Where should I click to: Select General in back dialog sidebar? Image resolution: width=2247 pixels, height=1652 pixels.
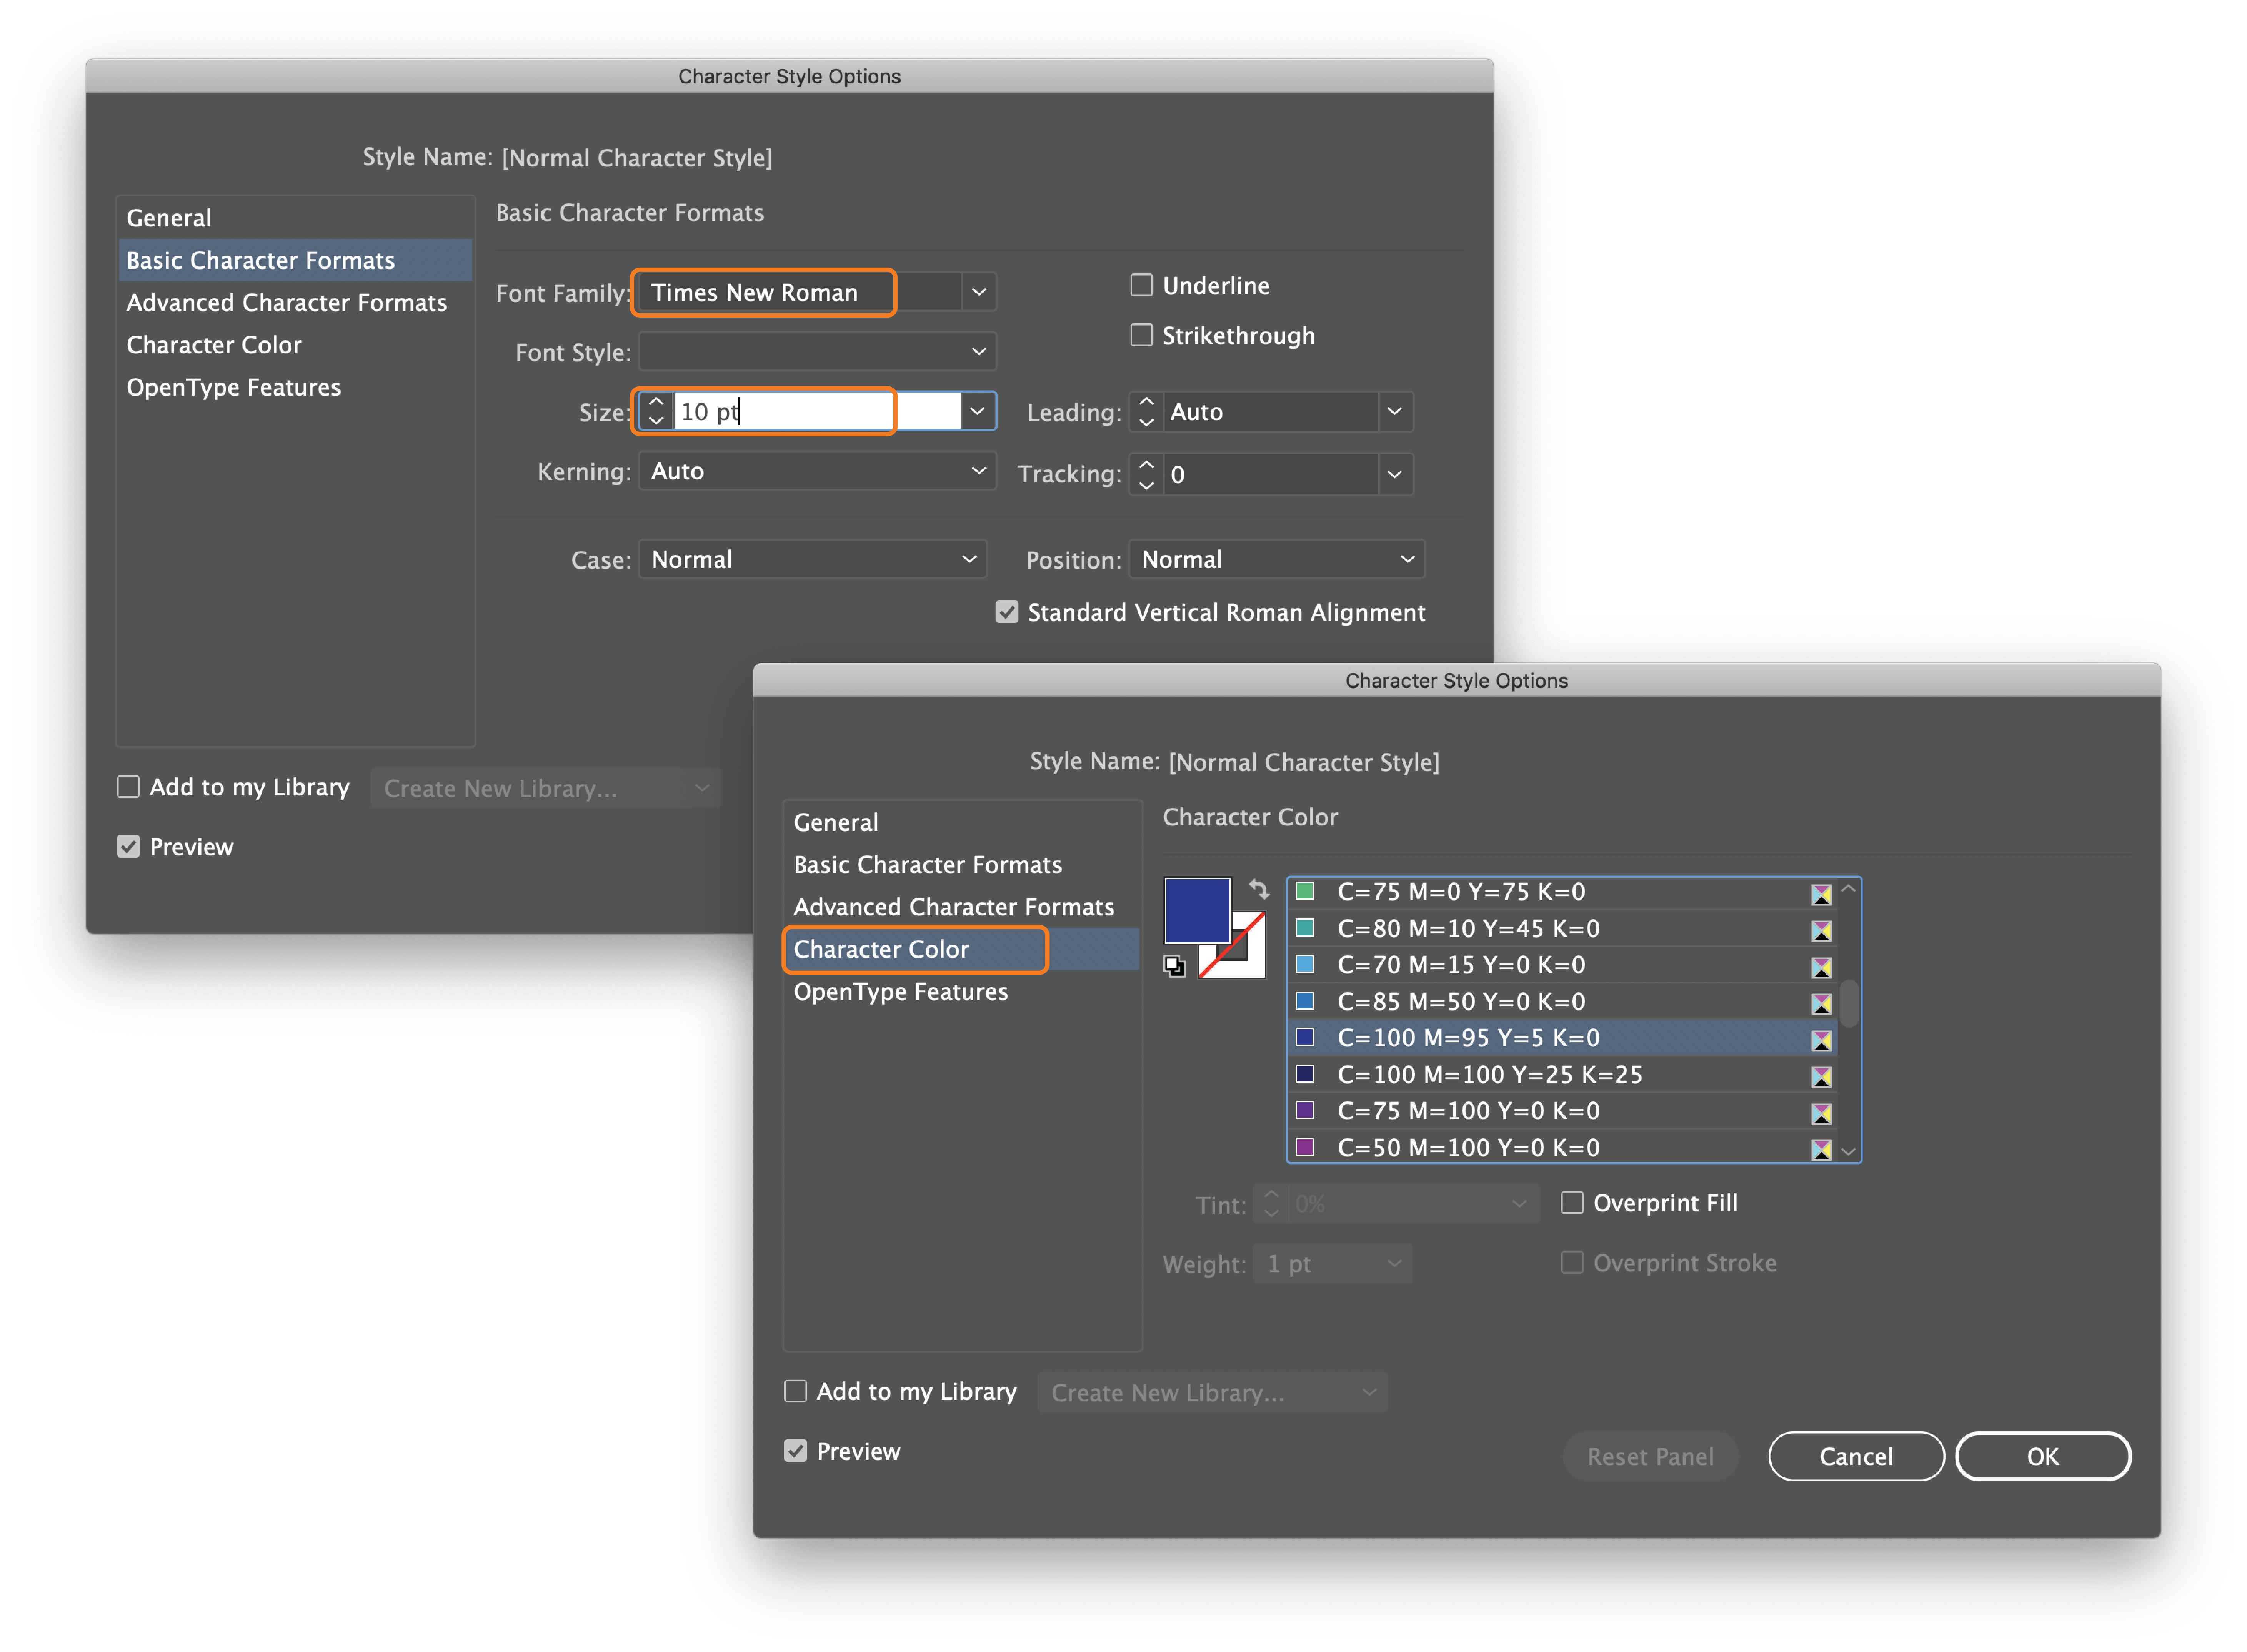(x=295, y=218)
